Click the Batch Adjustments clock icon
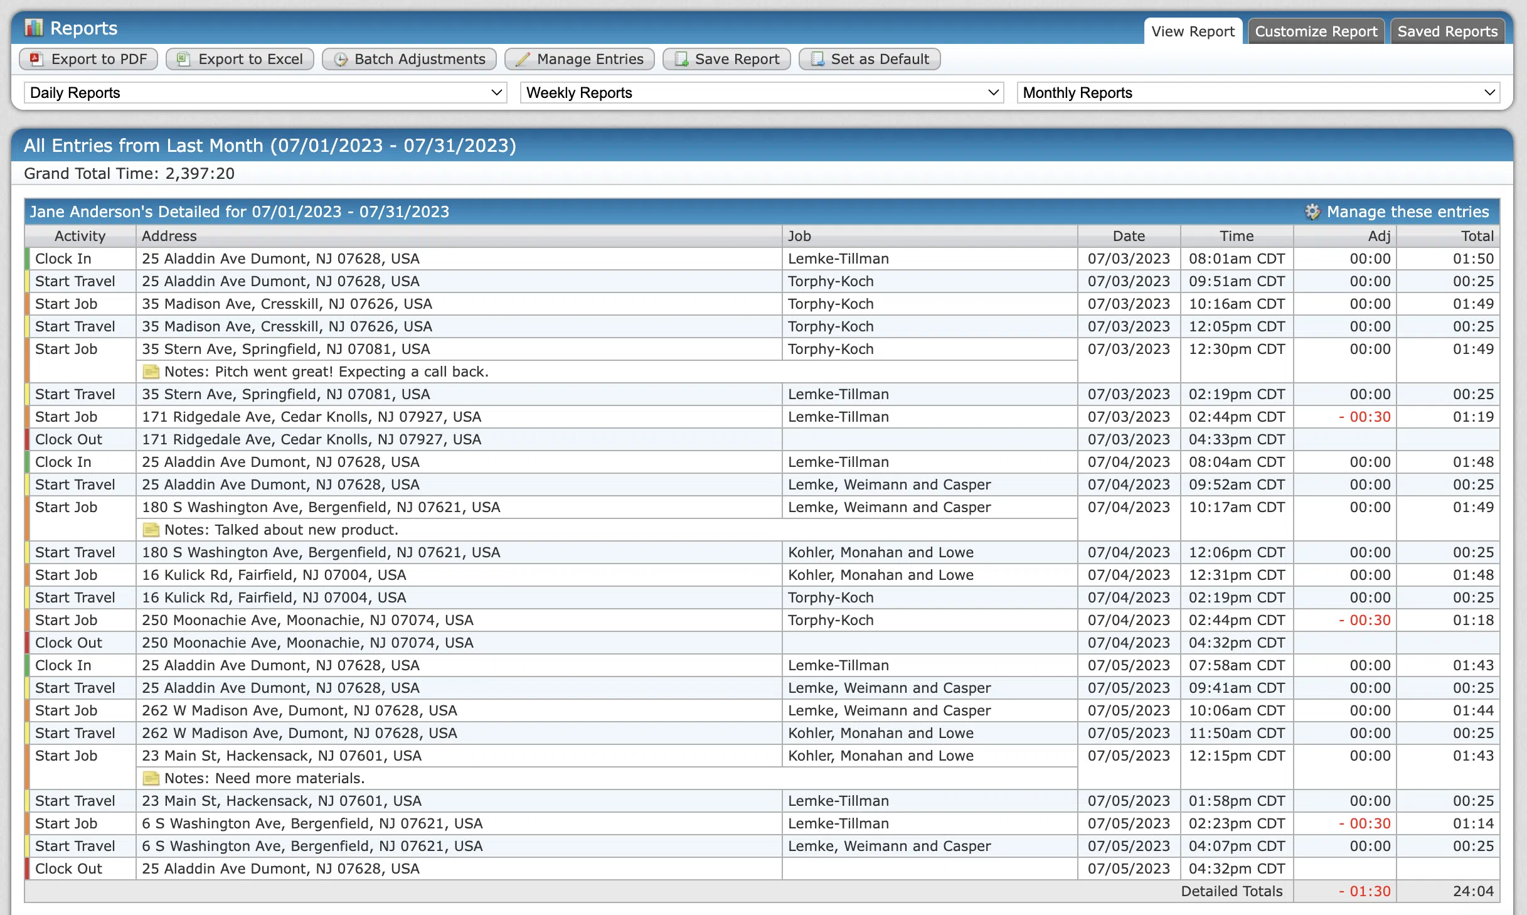The image size is (1527, 915). tap(341, 59)
